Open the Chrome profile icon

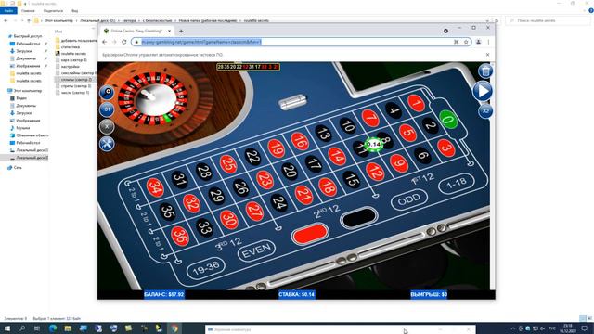pos(479,42)
